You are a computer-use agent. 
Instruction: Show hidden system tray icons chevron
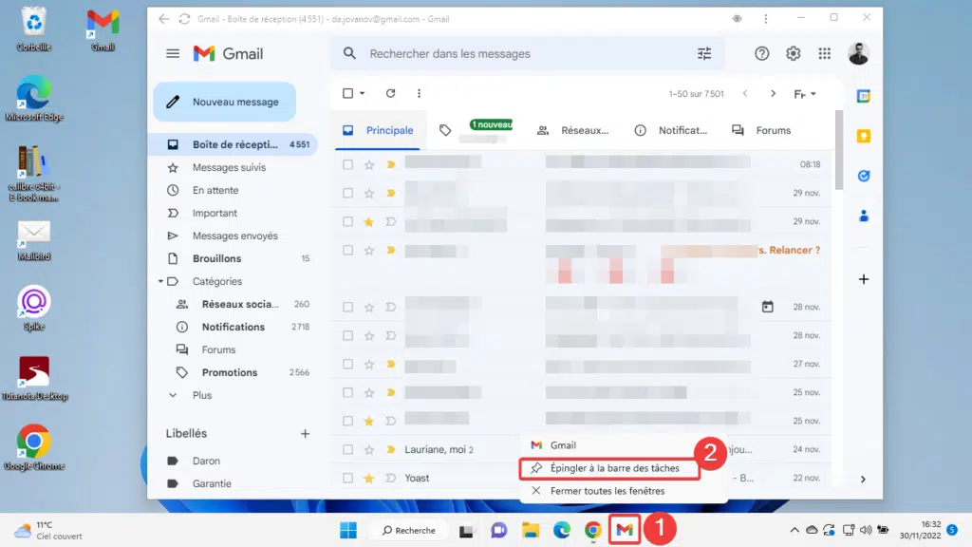pos(794,530)
